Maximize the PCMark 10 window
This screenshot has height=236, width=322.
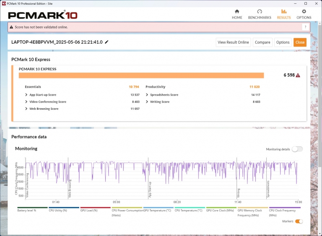306,3
